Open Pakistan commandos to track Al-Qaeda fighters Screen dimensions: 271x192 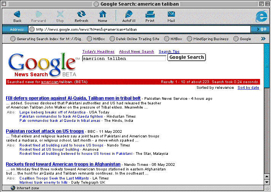coord(61,116)
